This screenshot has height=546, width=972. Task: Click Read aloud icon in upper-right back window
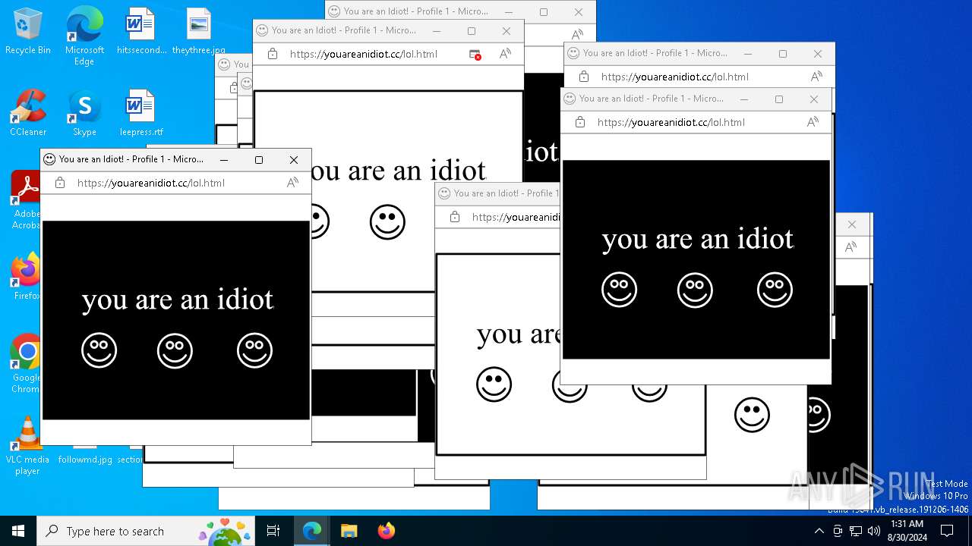coord(816,77)
